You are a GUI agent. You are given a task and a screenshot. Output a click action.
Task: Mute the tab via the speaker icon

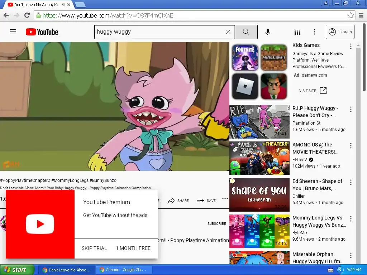(63, 4)
